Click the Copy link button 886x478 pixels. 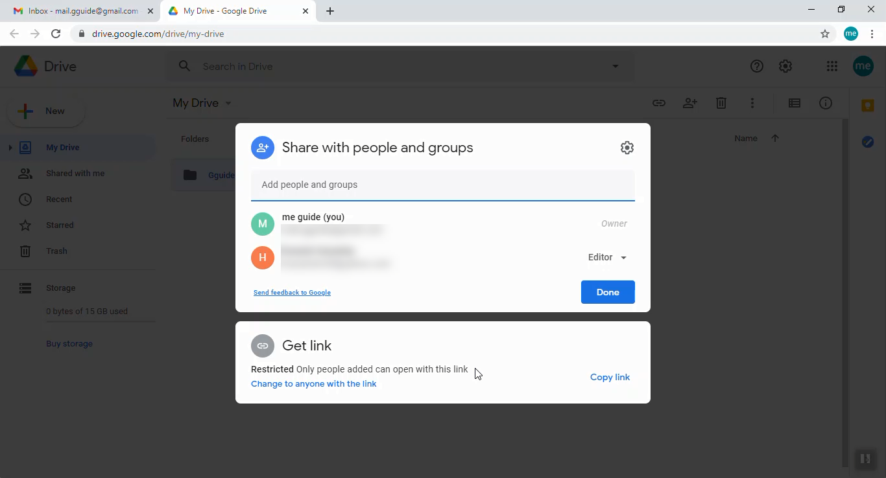(610, 376)
